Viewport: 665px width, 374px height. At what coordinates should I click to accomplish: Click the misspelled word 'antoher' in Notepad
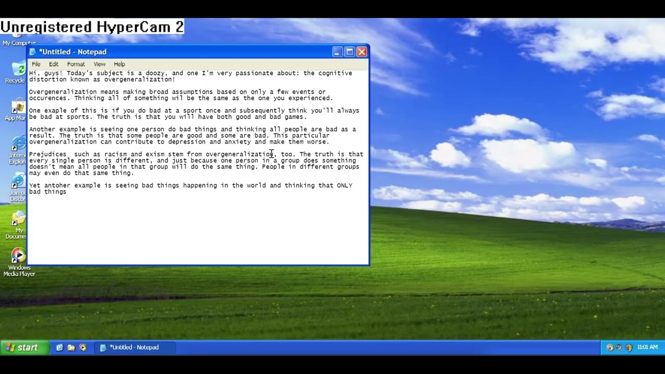(57, 185)
